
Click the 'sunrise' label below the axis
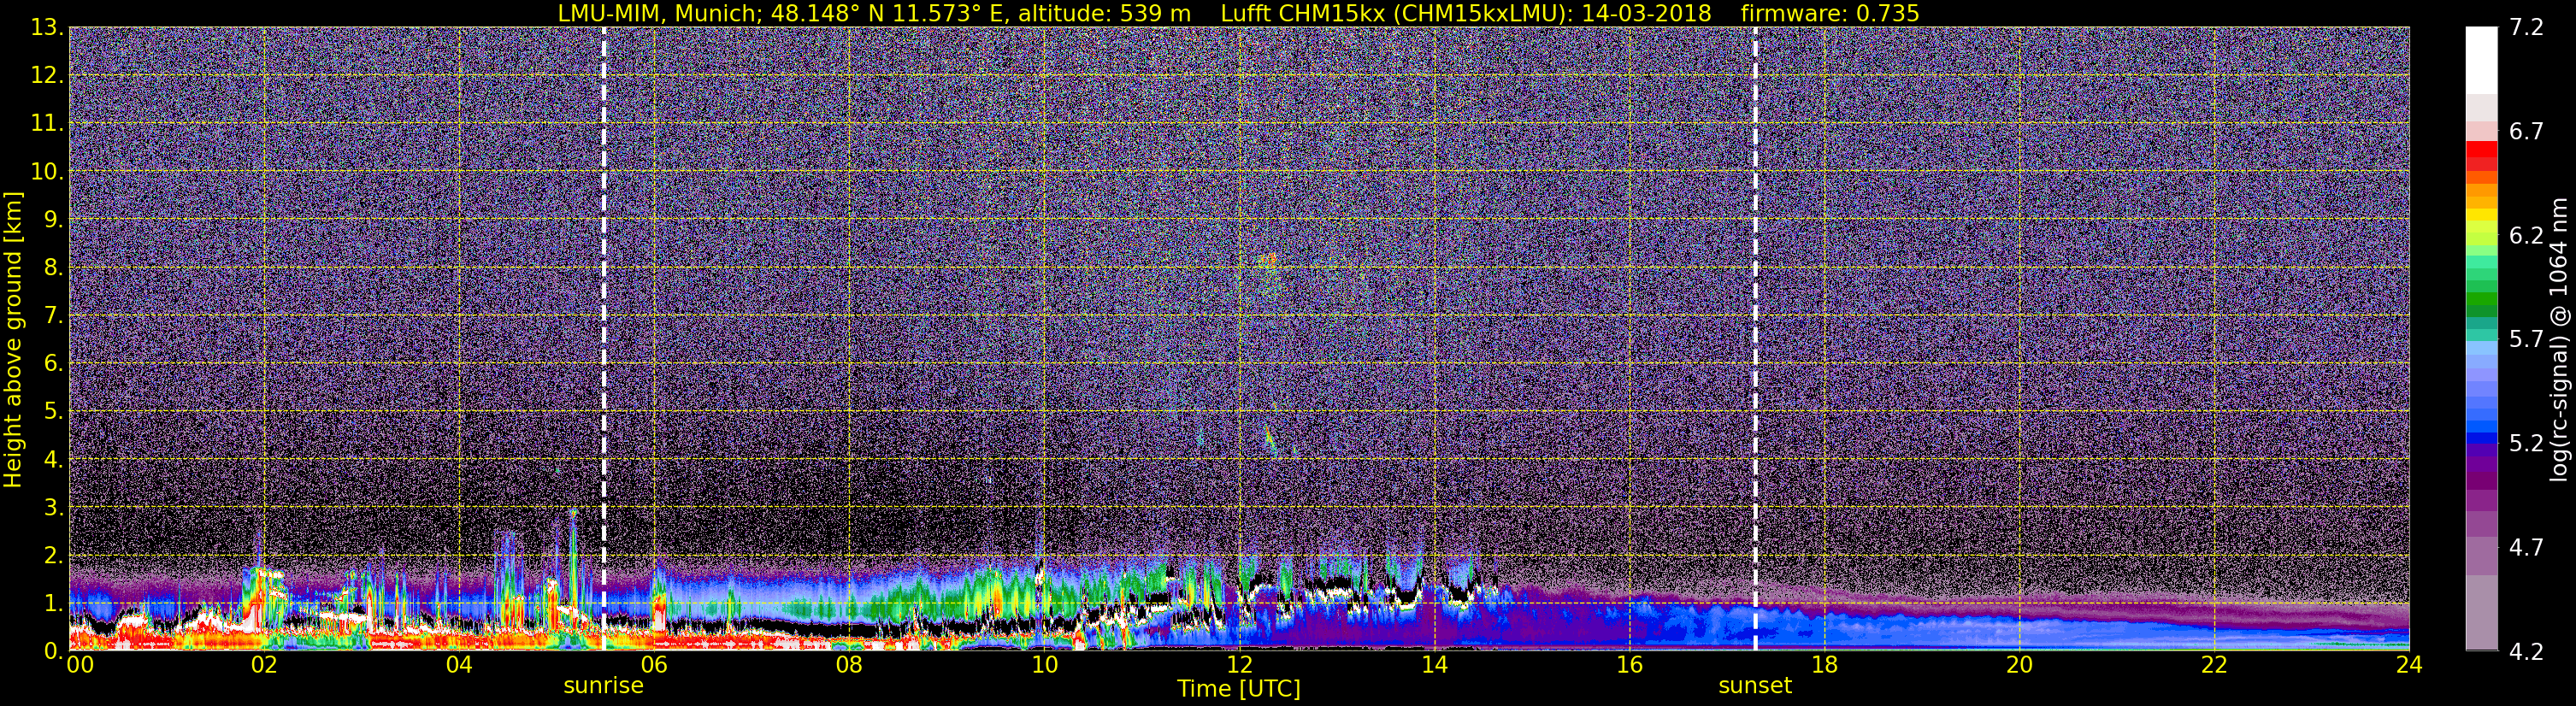[x=603, y=686]
